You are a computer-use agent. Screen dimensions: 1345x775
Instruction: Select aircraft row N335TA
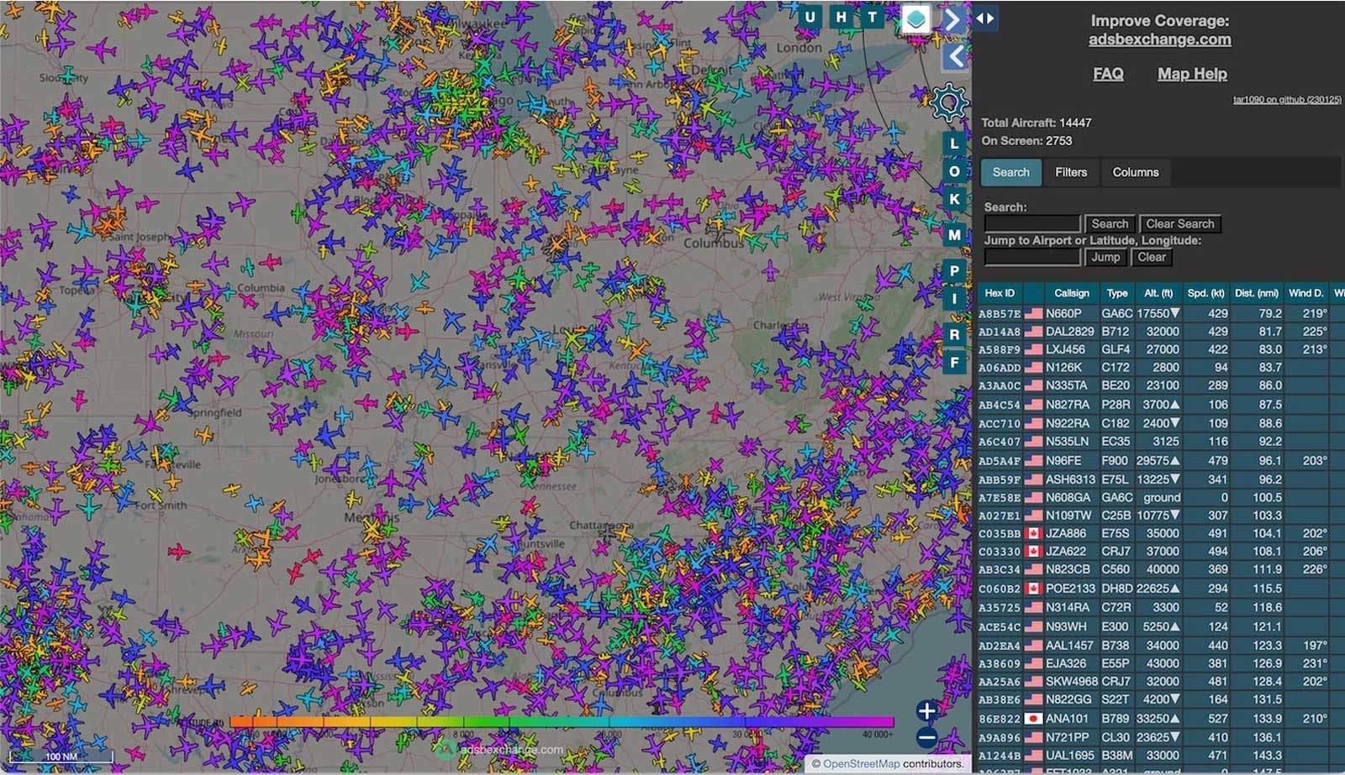[1161, 385]
